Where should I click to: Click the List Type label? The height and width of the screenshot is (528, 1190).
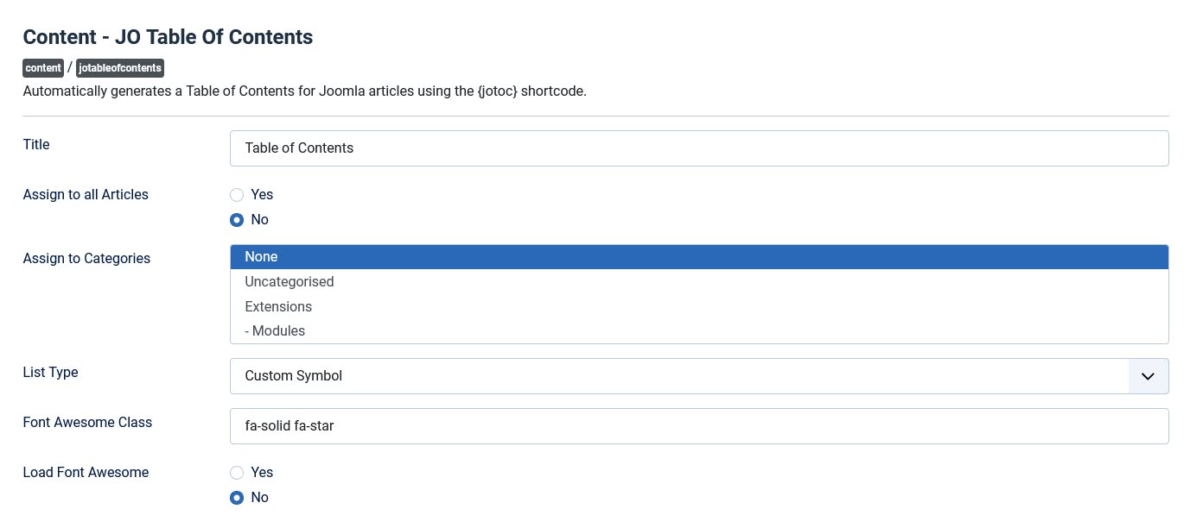pyautogui.click(x=50, y=372)
